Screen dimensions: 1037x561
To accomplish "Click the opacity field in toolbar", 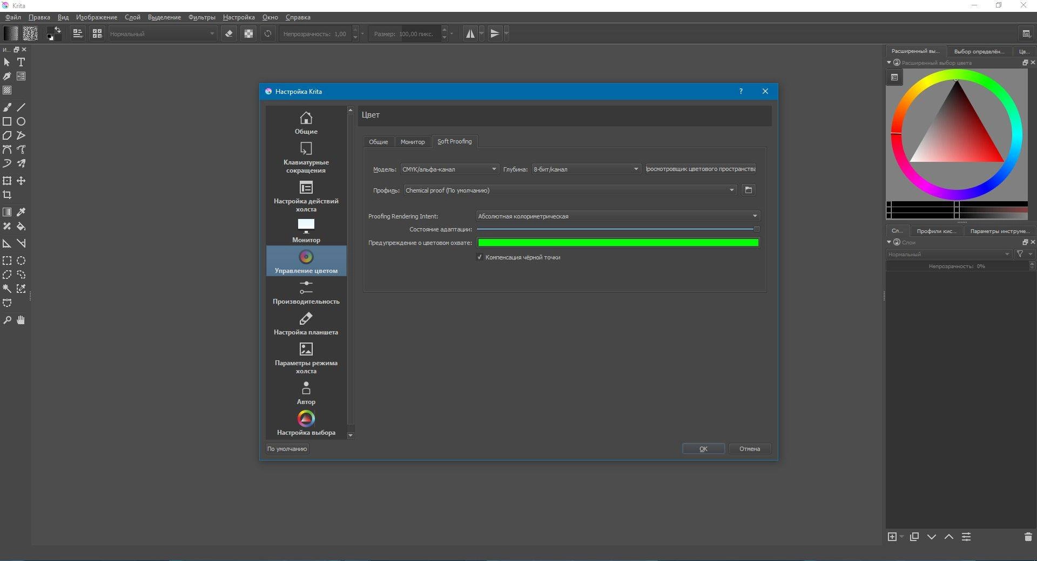I will [x=315, y=34].
